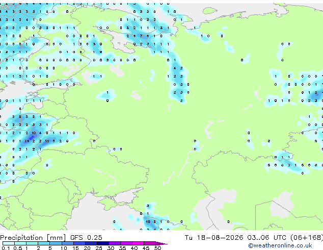The width and height of the screenshot is (323, 250).
Task: Click the 45–50 mm legend swatch
Action: click(150, 243)
